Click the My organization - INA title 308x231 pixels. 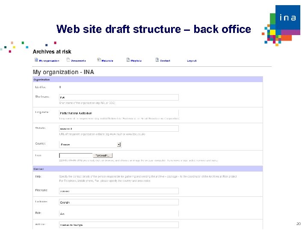pos(63,72)
